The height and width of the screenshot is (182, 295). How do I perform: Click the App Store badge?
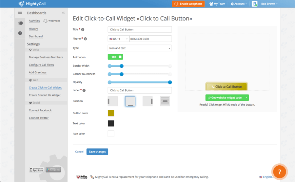click(36, 170)
